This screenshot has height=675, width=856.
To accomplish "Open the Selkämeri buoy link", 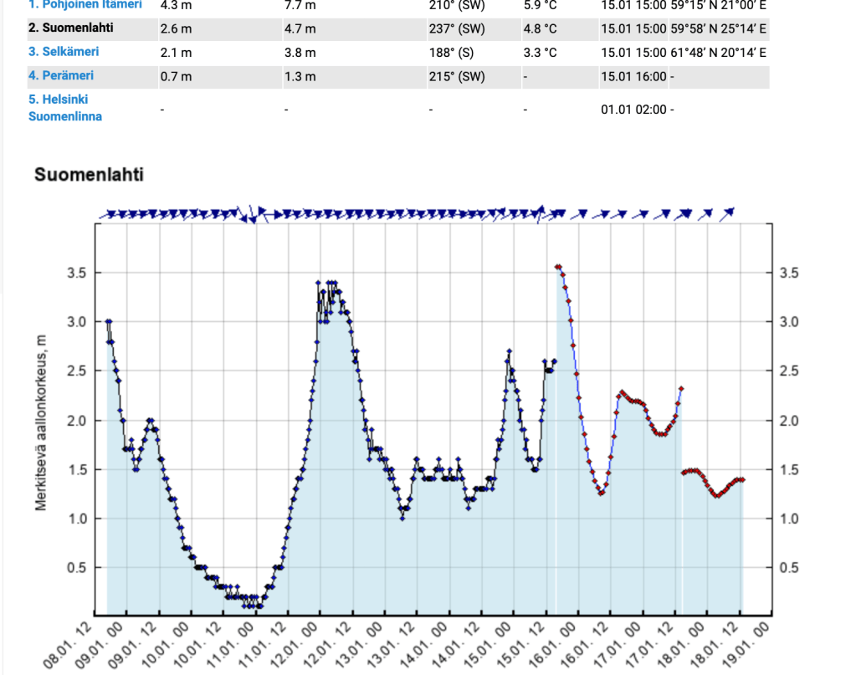I will pyautogui.click(x=64, y=52).
